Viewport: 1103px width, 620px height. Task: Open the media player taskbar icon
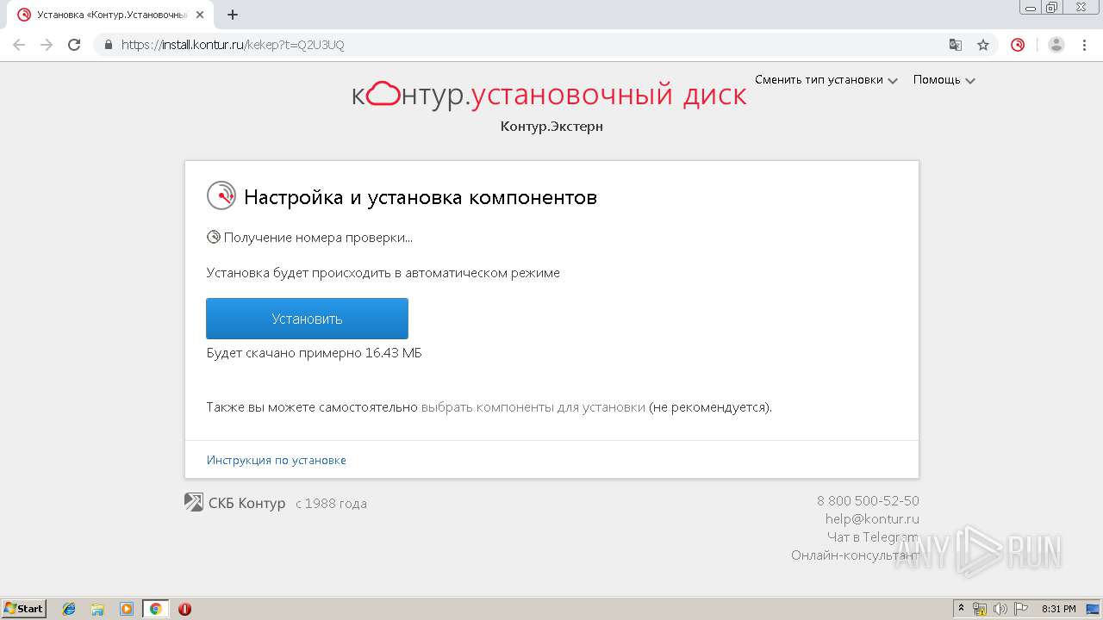[x=127, y=609]
